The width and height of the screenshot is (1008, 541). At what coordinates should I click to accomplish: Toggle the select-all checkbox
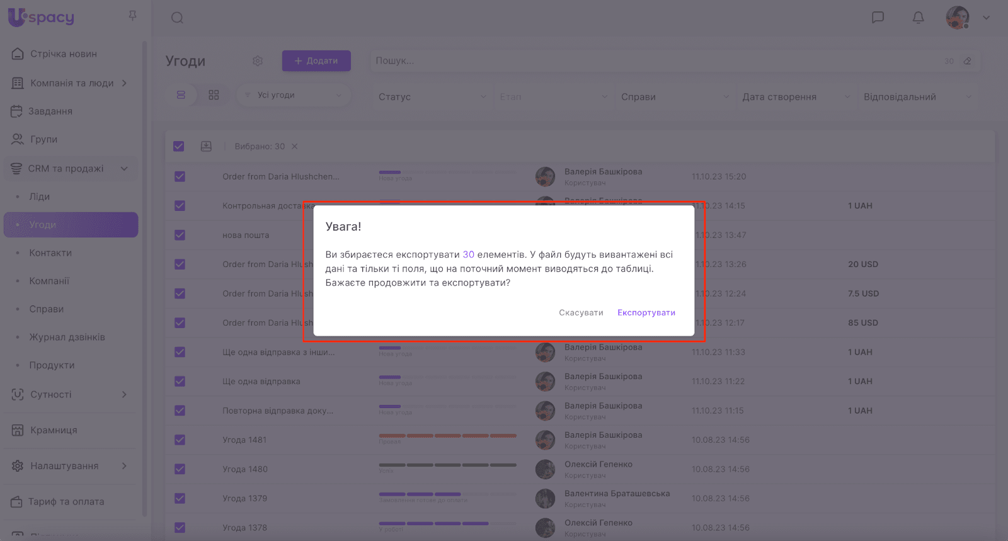(179, 146)
